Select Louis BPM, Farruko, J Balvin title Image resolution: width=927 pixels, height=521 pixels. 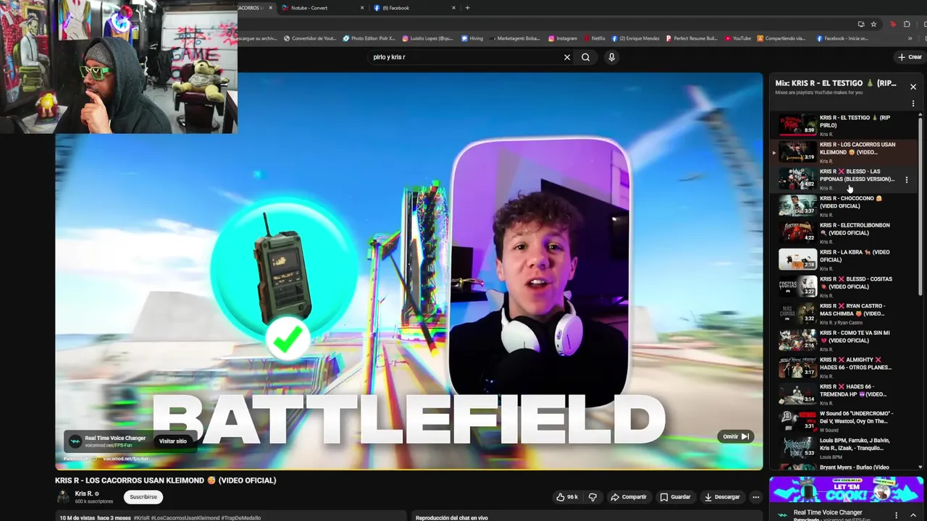[x=855, y=444]
